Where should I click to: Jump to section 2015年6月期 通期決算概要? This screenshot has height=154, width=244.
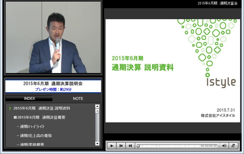39,117
